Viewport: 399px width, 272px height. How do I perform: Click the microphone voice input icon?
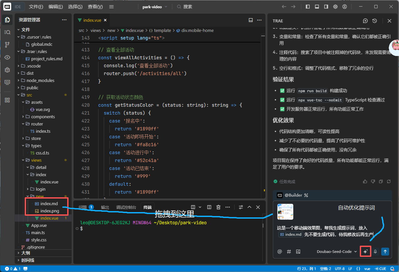[x=375, y=252]
